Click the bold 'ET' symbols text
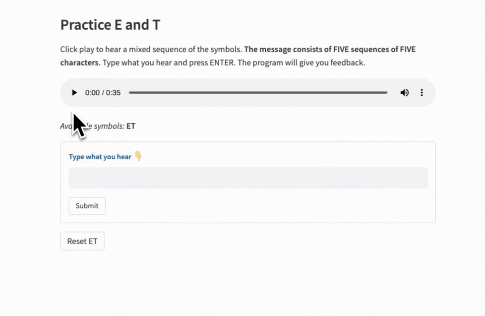Screen dimensions: 485x316 pyautogui.click(x=131, y=126)
